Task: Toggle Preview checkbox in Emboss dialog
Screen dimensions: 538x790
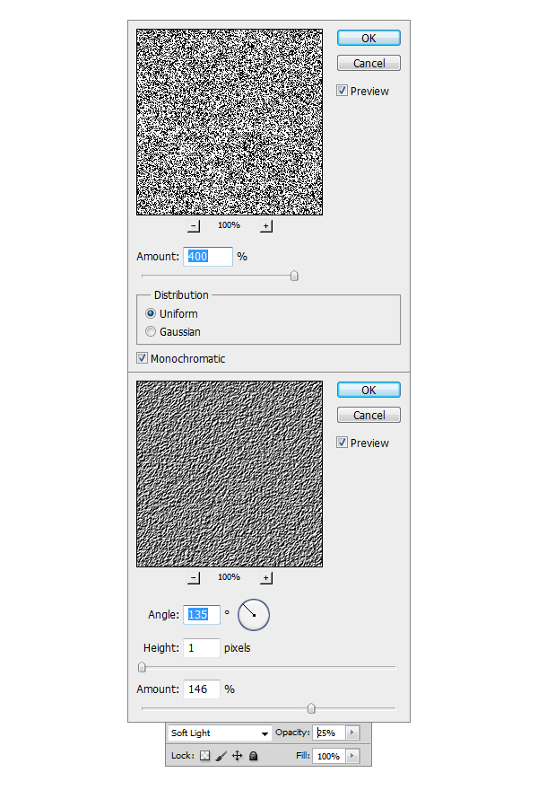Action: coord(343,443)
